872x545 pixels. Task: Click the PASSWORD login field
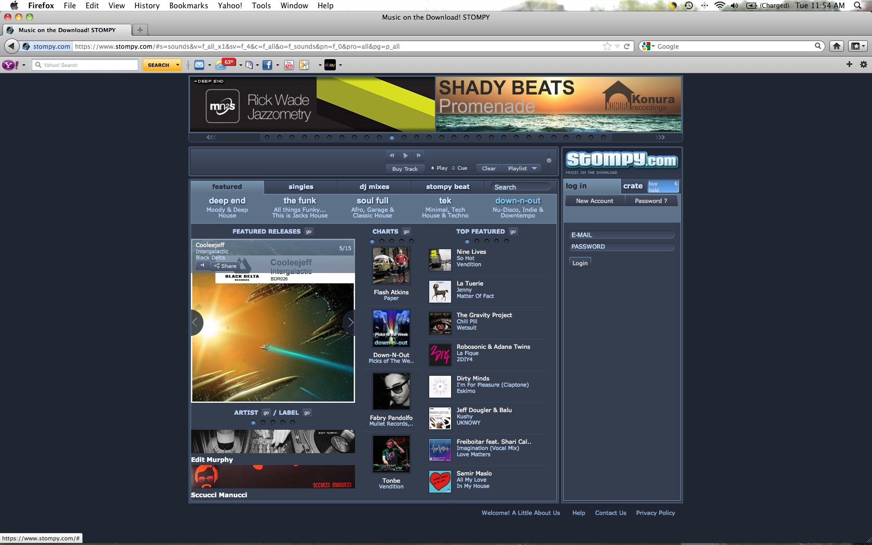tap(621, 247)
